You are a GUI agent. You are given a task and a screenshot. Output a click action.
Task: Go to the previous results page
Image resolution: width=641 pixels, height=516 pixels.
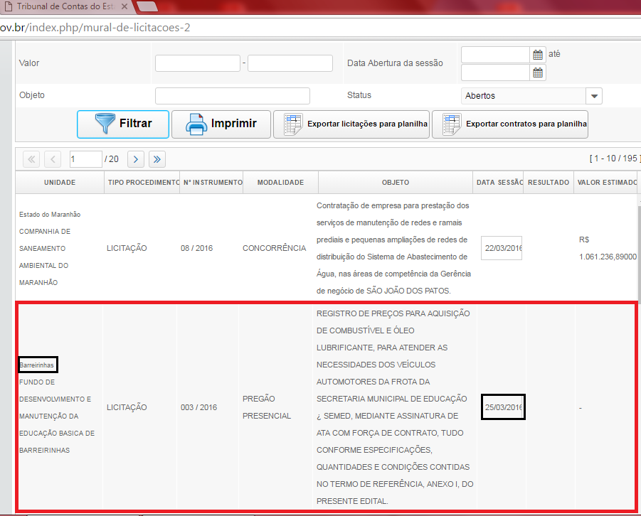53,159
